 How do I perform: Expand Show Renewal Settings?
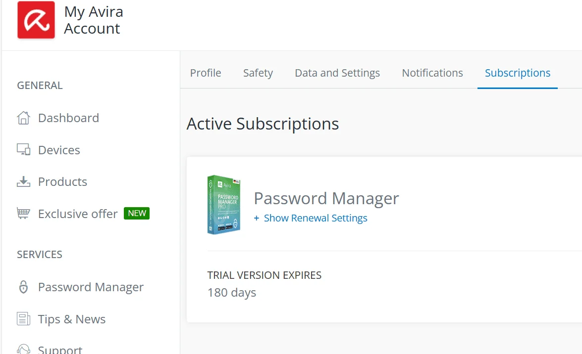[x=316, y=218]
